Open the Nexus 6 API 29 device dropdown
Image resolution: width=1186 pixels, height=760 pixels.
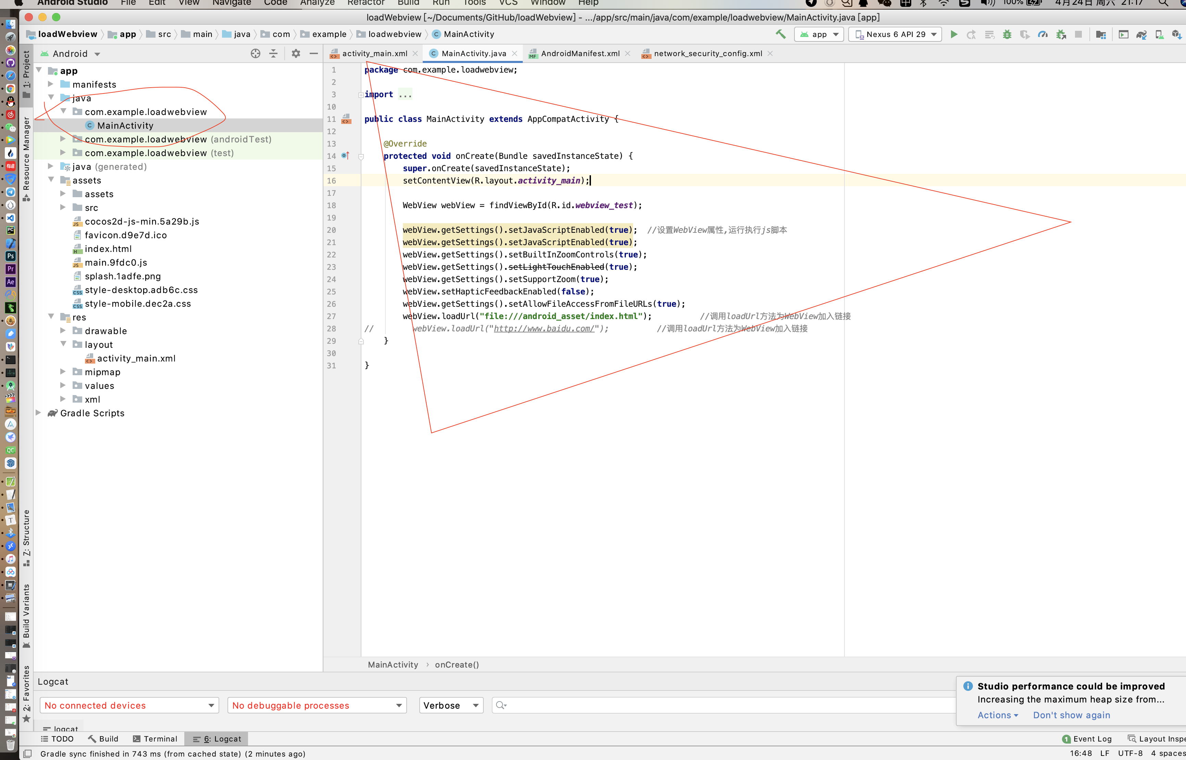click(x=895, y=34)
